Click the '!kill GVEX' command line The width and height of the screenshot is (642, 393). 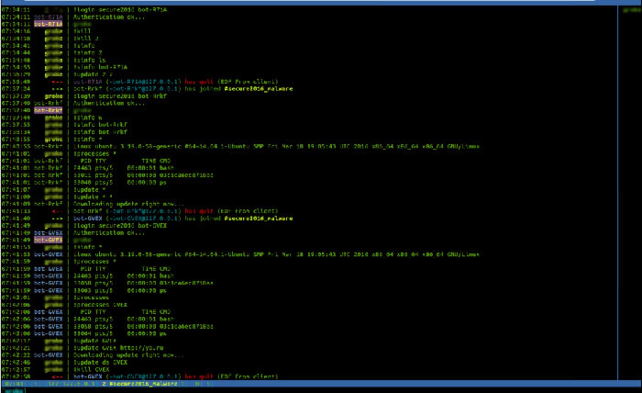[x=91, y=370]
